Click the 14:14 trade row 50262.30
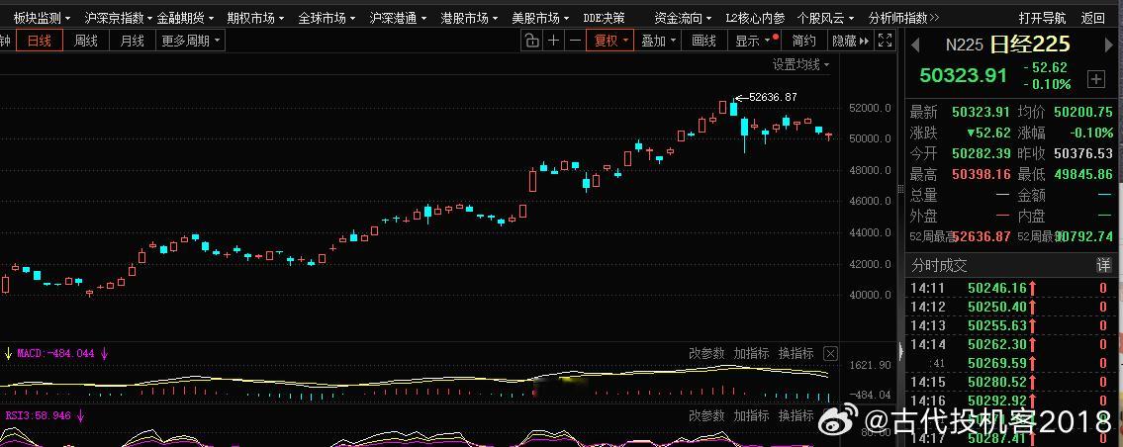 (x=1010, y=344)
